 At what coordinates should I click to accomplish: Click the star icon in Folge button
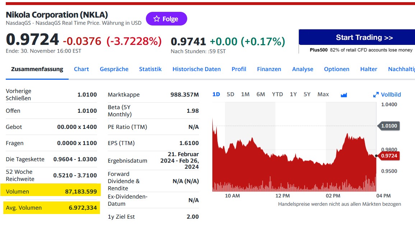157,19
